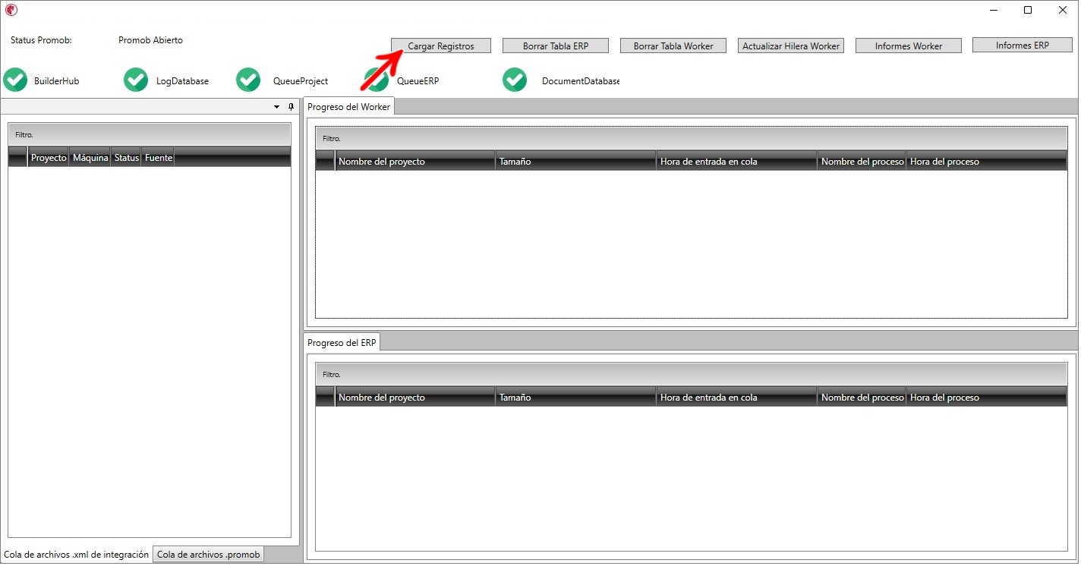Select Cola de archivos .xml de integración tab

pyautogui.click(x=76, y=555)
